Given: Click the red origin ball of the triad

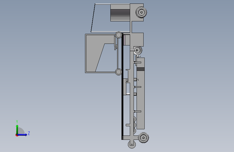Looking at the screenshot, I should pos(17,135).
